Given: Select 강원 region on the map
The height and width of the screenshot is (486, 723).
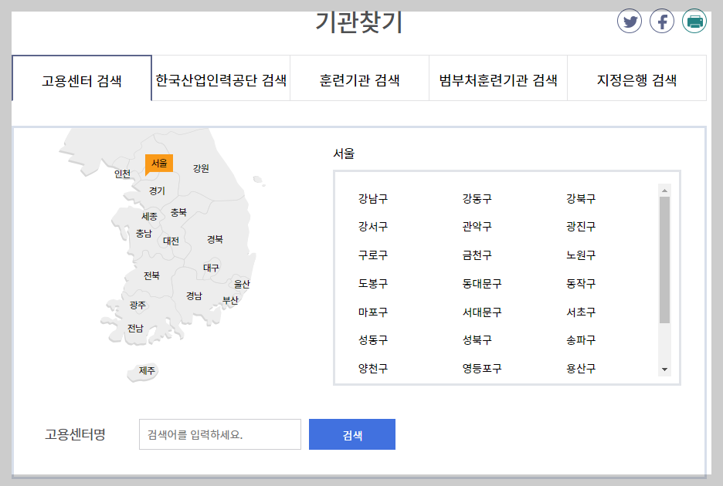Looking at the screenshot, I should pyautogui.click(x=200, y=170).
